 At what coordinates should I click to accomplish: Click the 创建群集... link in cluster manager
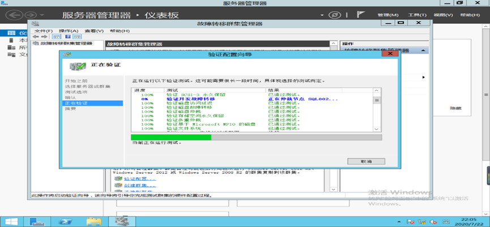[140, 186]
